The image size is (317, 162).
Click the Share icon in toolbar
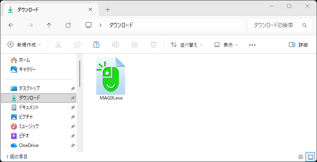pyautogui.click(x=134, y=45)
